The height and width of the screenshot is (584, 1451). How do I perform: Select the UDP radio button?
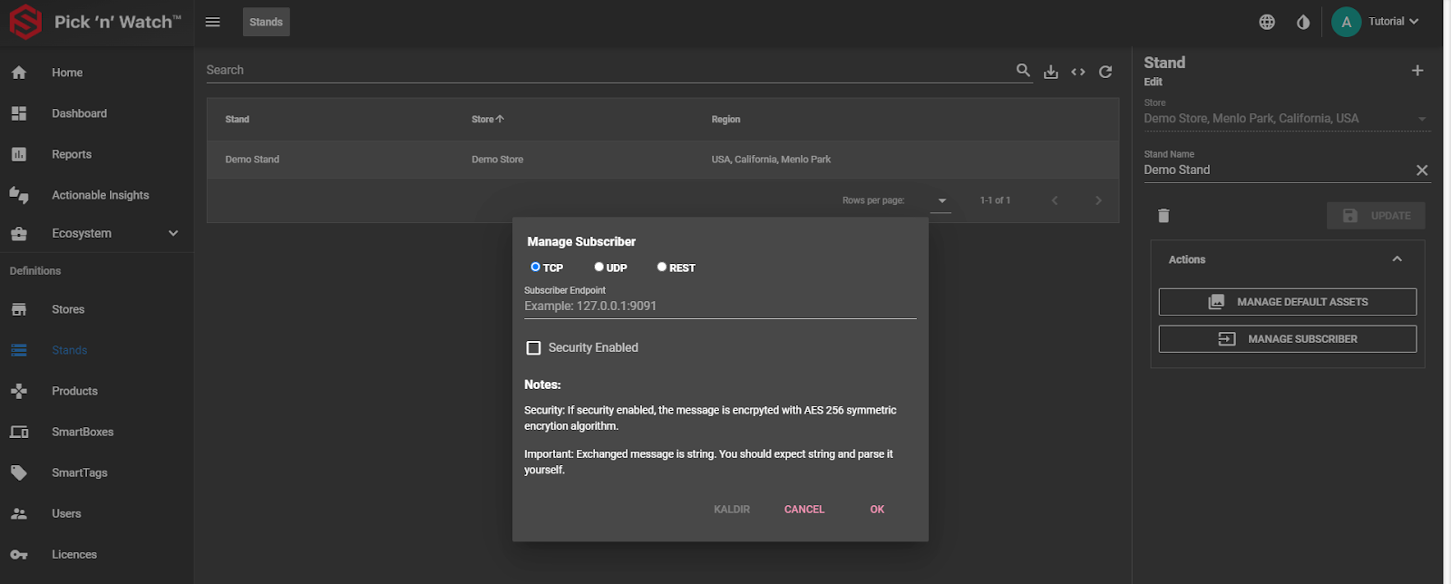point(599,267)
